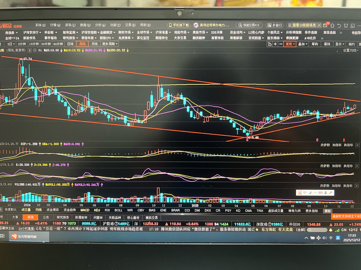This screenshot has height=270, width=361.
Task: Switch to the 公告 tab
Action: pyautogui.click(x=46, y=217)
